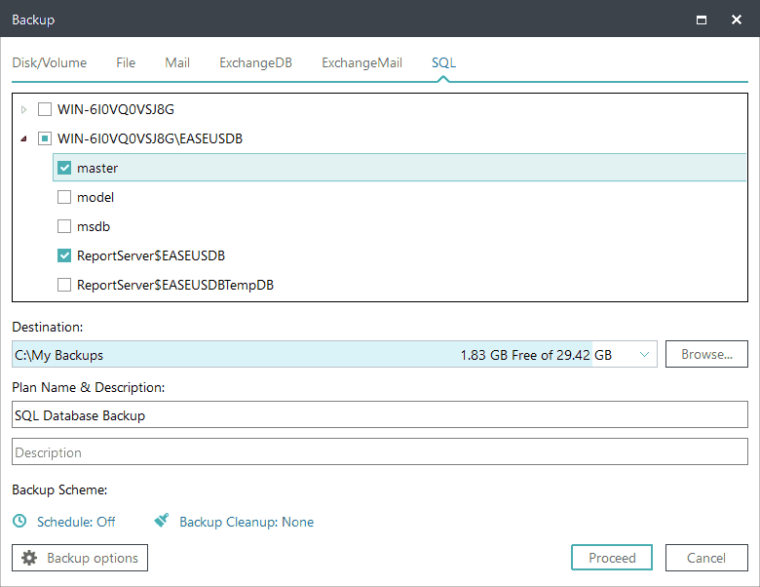Click the Schedule clock icon
760x587 pixels.
[19, 522]
